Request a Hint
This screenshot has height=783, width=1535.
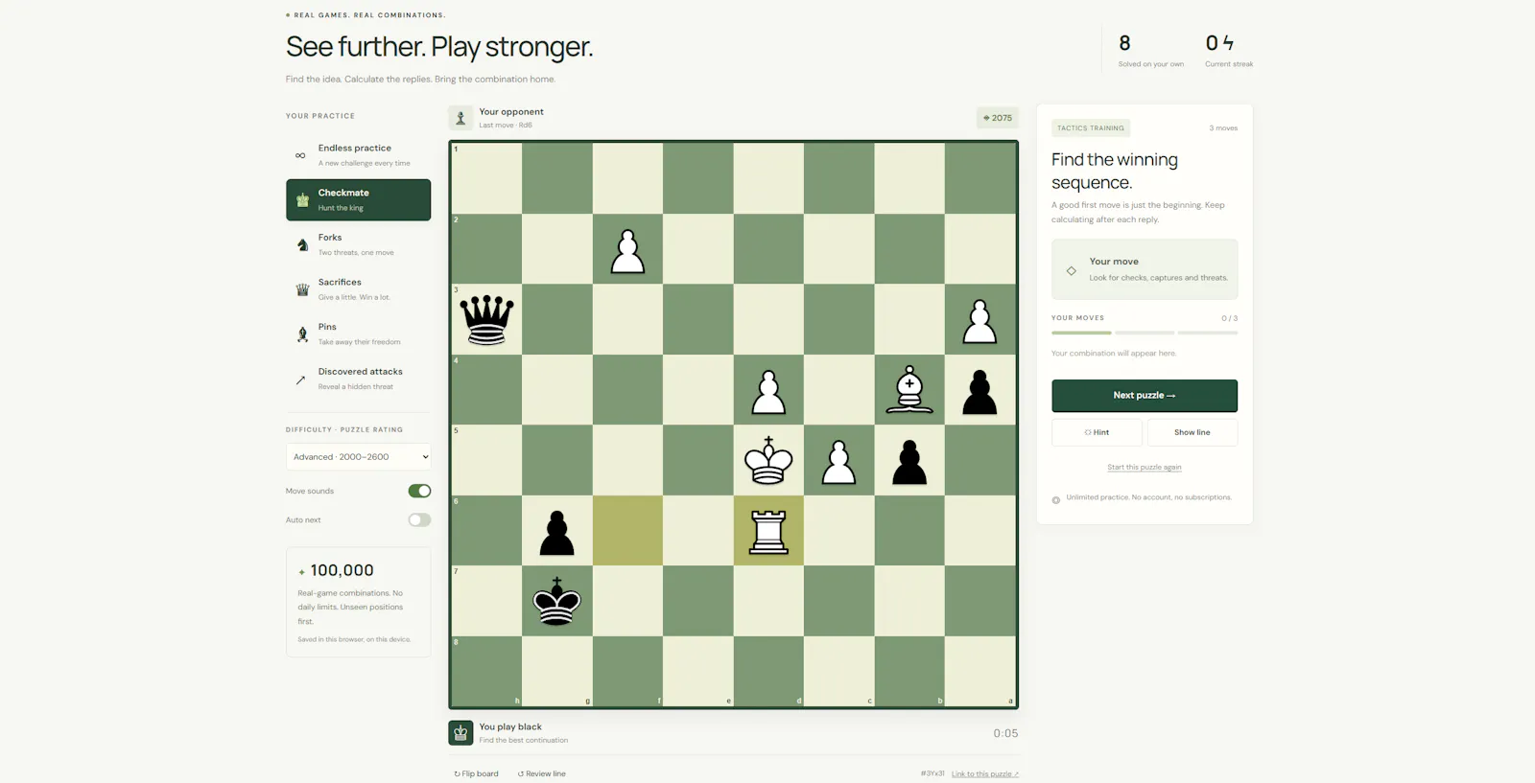(1097, 432)
